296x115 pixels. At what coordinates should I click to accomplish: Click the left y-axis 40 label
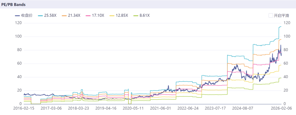pos(19,77)
